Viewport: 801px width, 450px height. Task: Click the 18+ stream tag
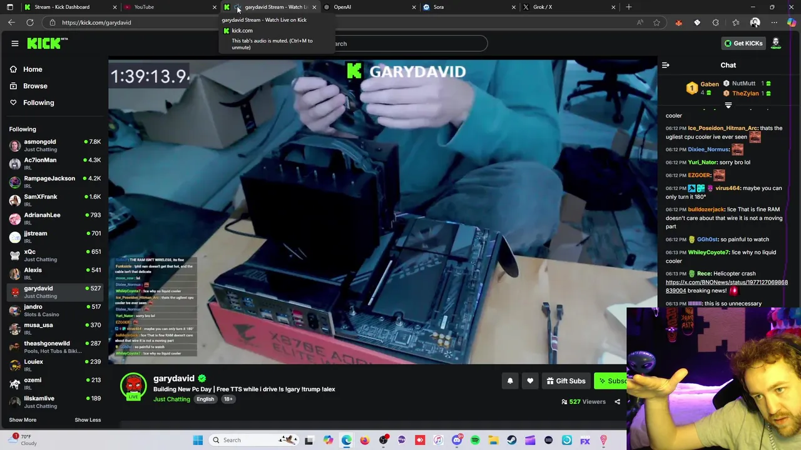[228, 399]
